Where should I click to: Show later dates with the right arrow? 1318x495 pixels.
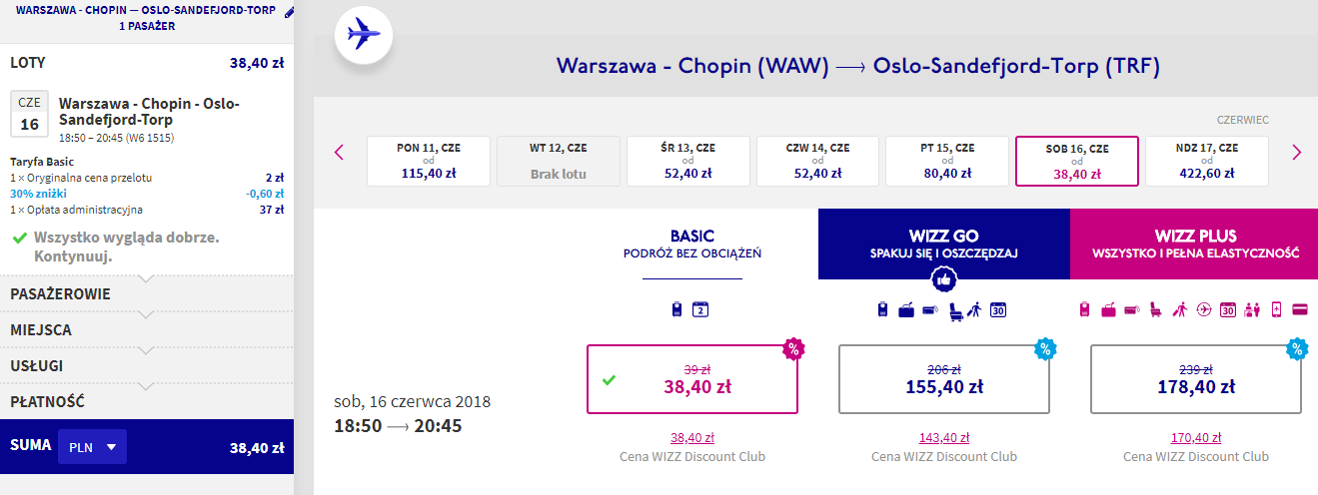[x=1297, y=153]
